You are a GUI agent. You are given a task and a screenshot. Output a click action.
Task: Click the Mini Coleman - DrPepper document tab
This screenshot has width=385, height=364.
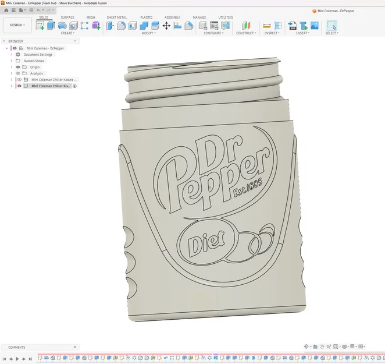coord(333,11)
